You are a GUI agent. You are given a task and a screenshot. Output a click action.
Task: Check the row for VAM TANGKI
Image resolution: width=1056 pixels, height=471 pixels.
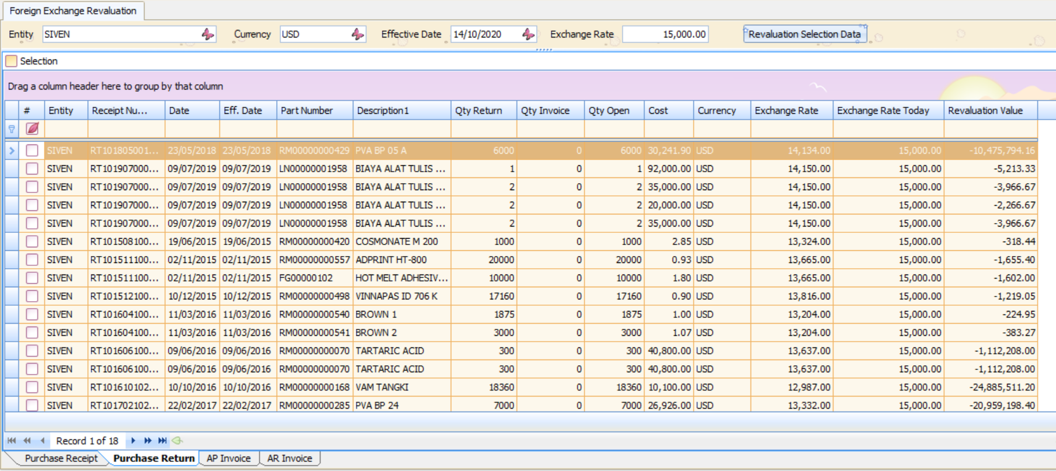tap(32, 387)
